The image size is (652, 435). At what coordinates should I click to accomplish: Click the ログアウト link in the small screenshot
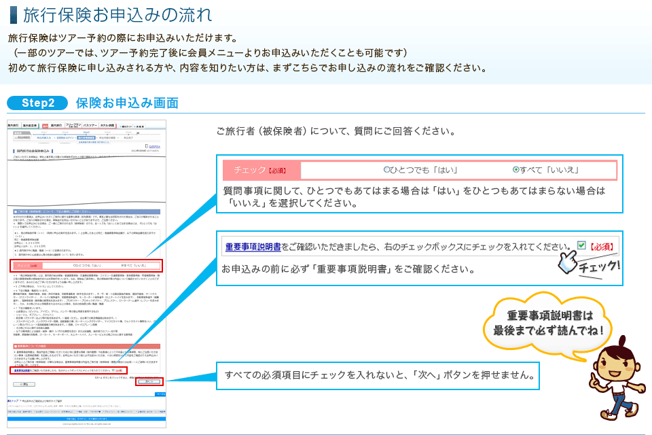tap(154, 145)
